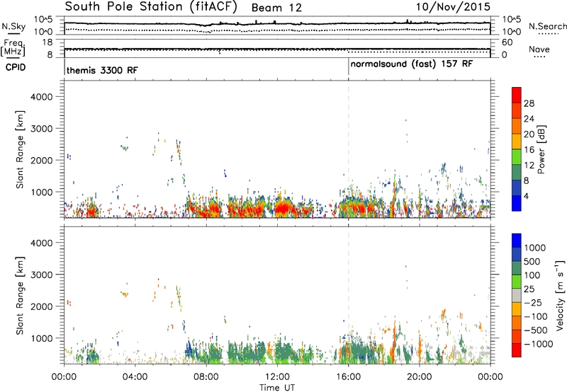This screenshot has width=567, height=392.
Task: Click the dashed 16:00 mode-change marker in velocity panel
Action: click(349, 295)
